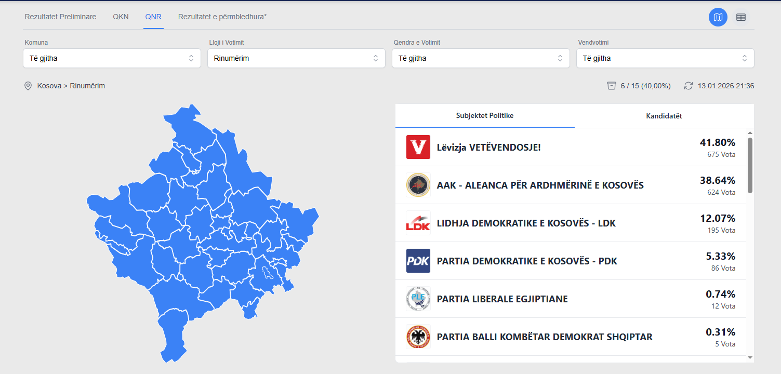Image resolution: width=781 pixels, height=374 pixels.
Task: Click the PDK party logo
Action: click(x=418, y=261)
